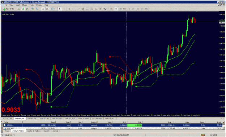Sort history by Profit column header
This screenshot has width=226, height=137.
(214, 122)
